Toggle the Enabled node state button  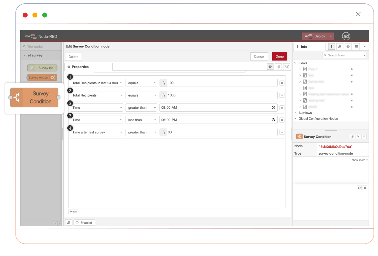[84, 222]
